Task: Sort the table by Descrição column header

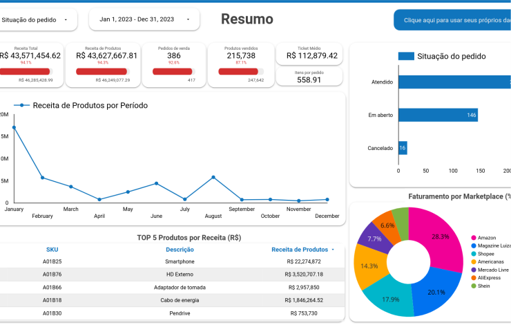Action: point(180,250)
